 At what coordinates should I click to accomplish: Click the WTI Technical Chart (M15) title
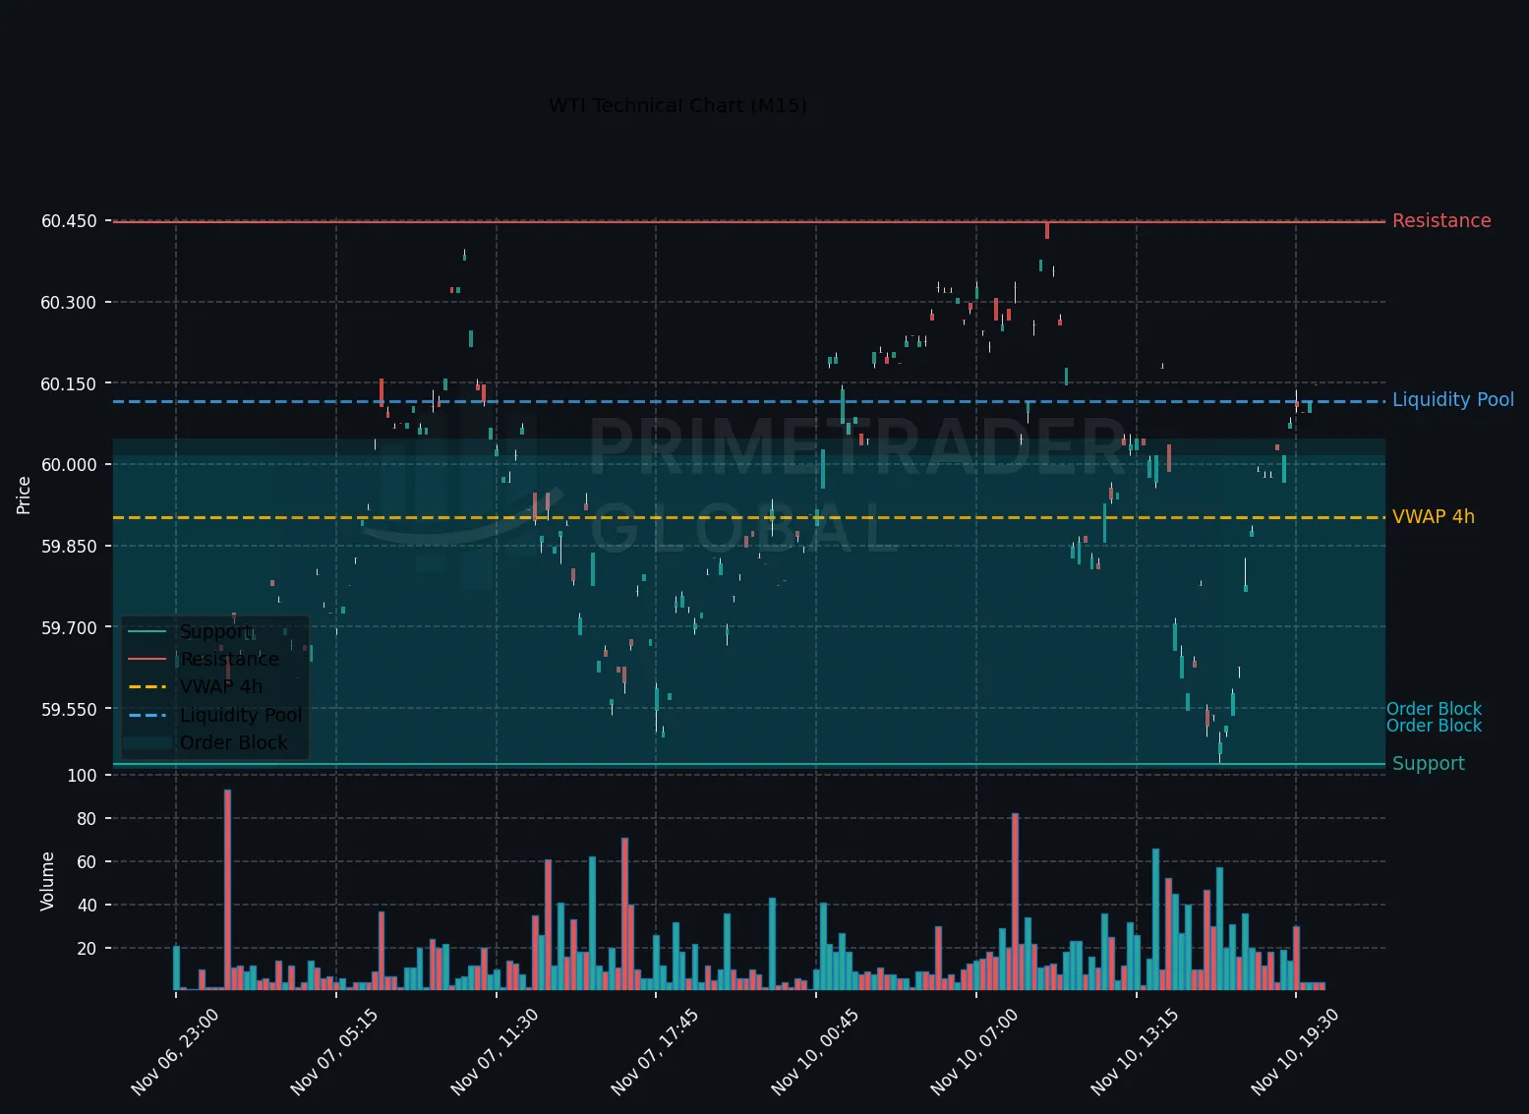pyautogui.click(x=677, y=105)
